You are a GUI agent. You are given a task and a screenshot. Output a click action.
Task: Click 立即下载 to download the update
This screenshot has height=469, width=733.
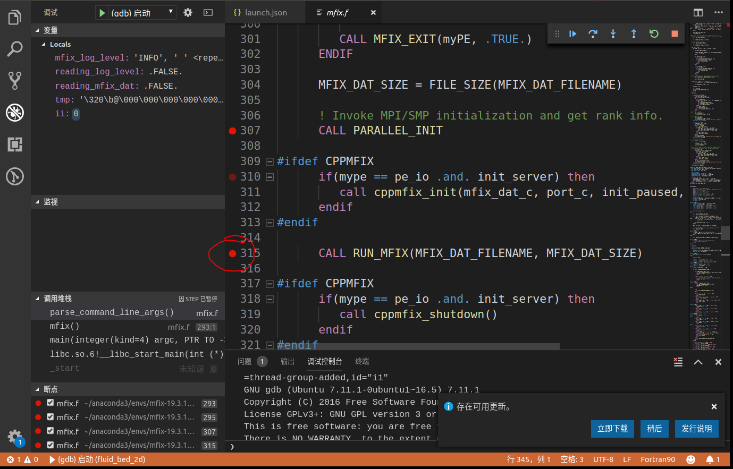point(612,429)
